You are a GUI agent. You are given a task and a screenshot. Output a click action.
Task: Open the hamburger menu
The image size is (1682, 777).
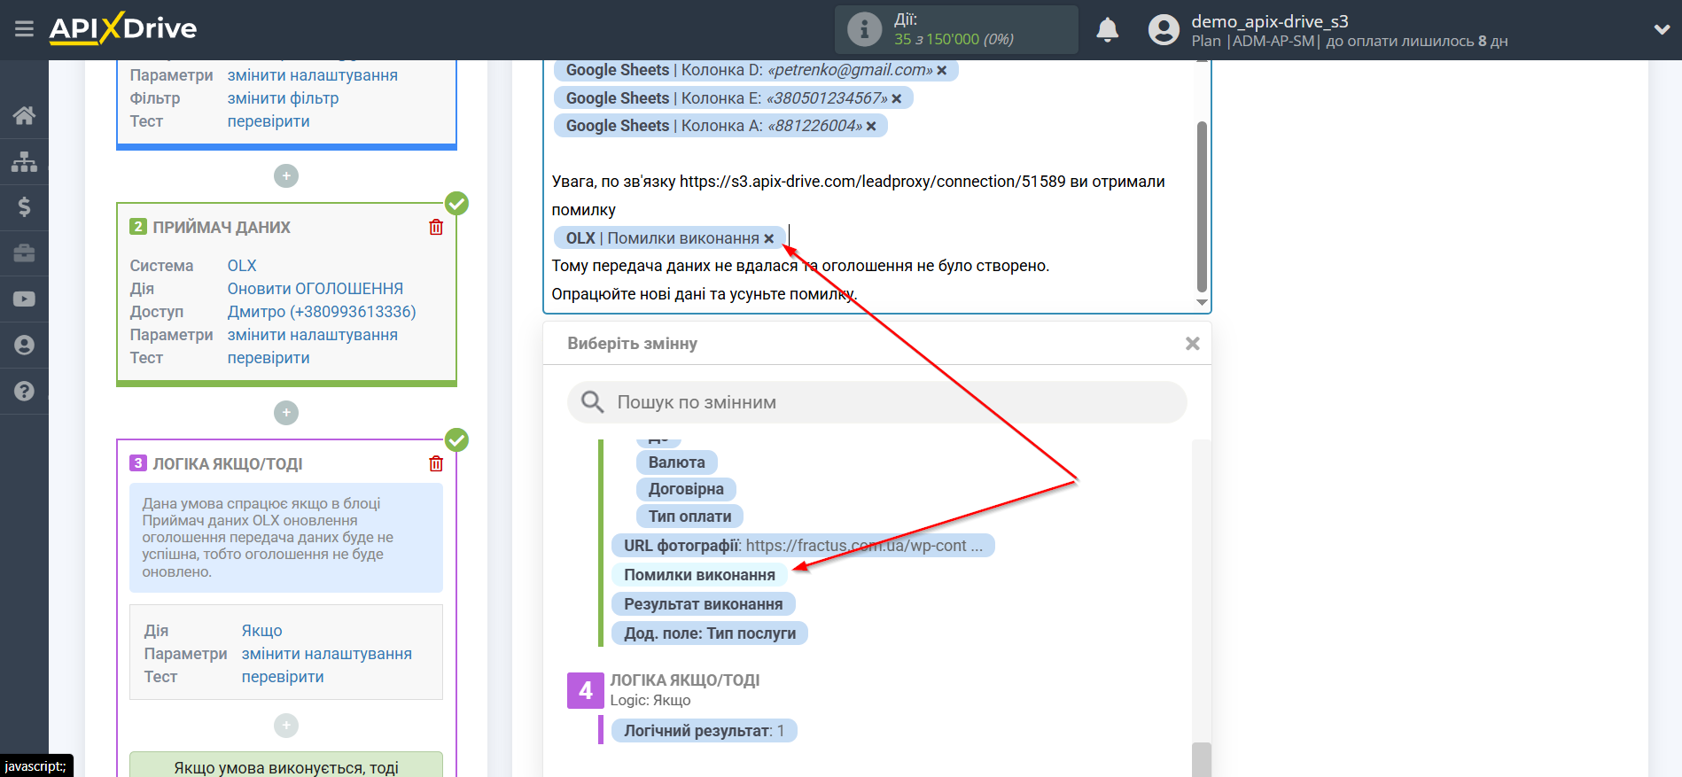[x=24, y=29]
